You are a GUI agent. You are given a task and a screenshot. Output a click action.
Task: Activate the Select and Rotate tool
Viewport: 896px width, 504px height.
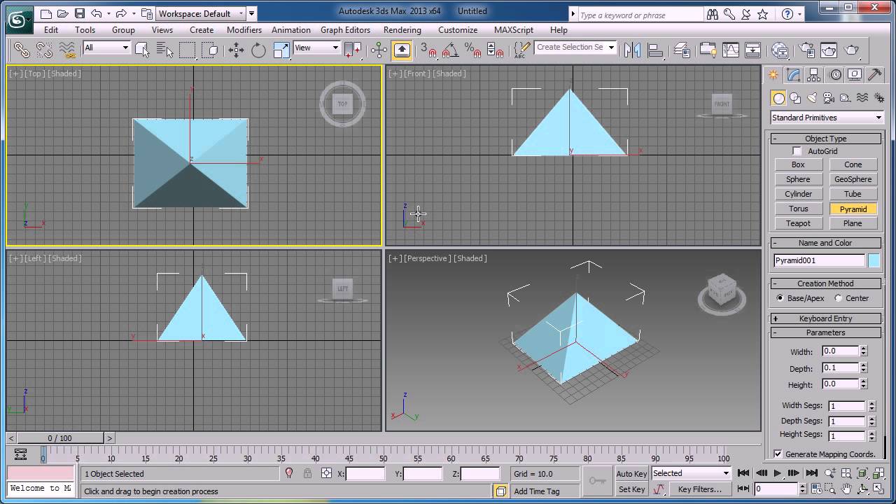pyautogui.click(x=258, y=50)
